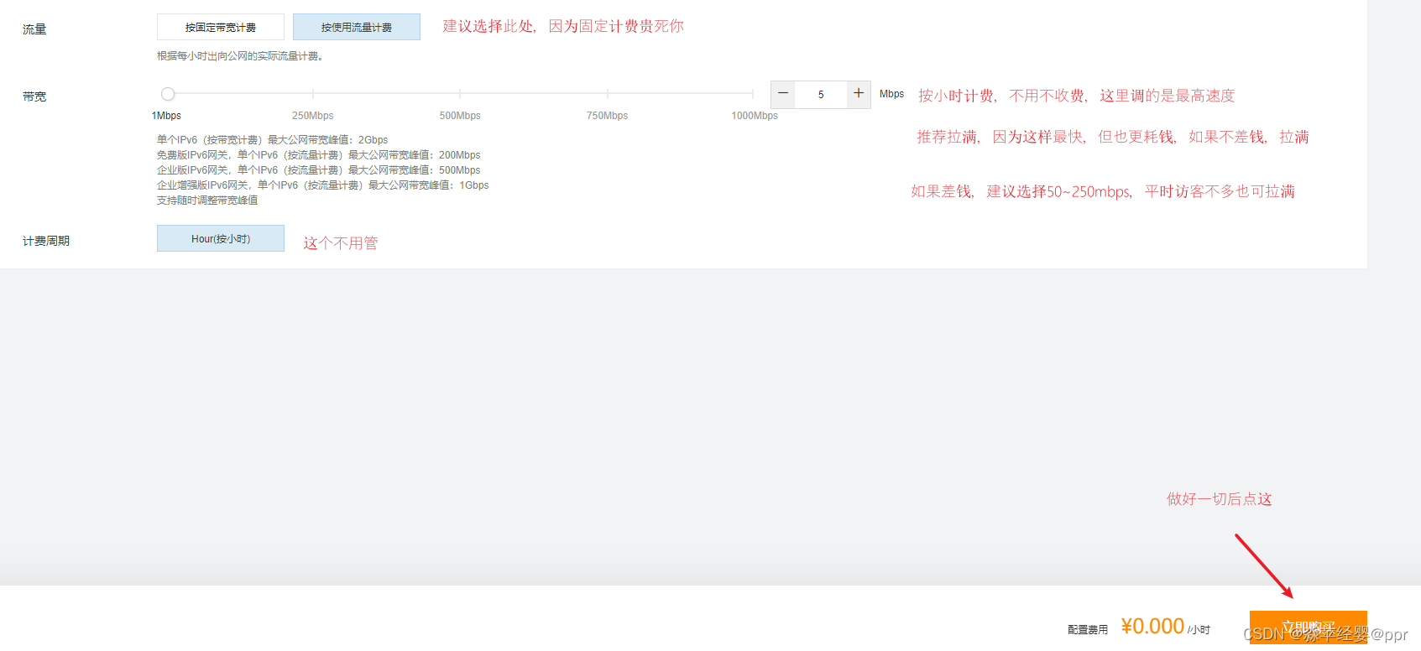The height and width of the screenshot is (651, 1421).
Task: Click the 配置费用 label
Action: pyautogui.click(x=1088, y=629)
